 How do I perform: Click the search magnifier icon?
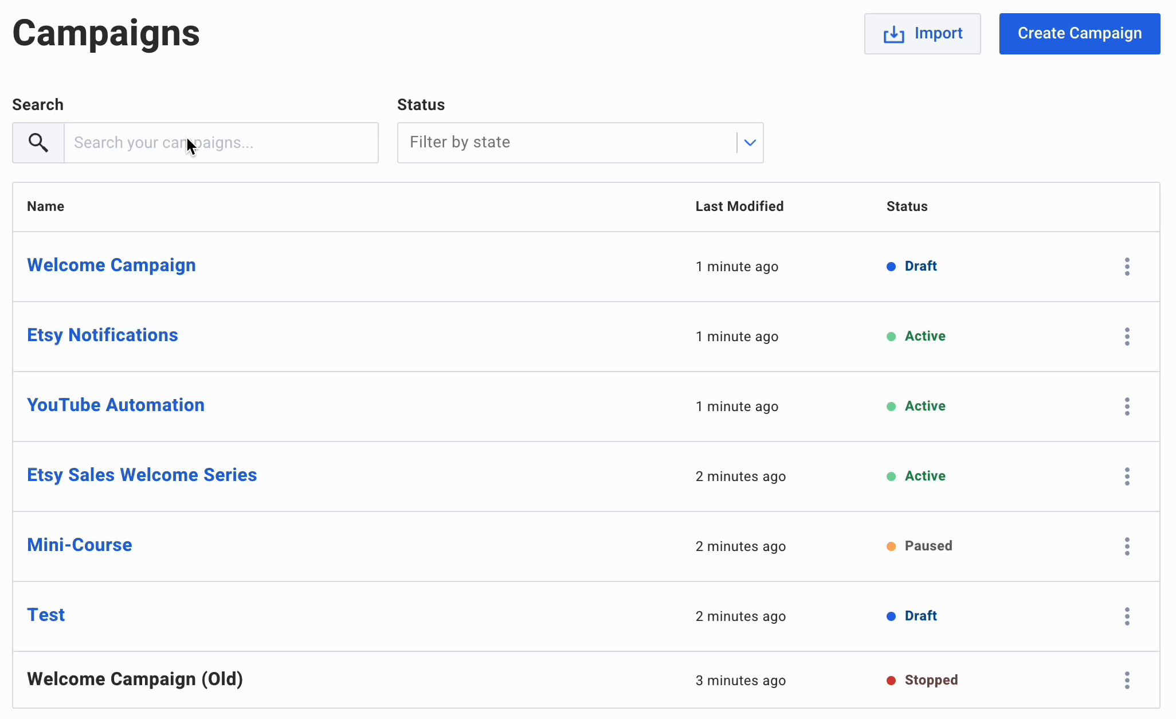pyautogui.click(x=38, y=142)
